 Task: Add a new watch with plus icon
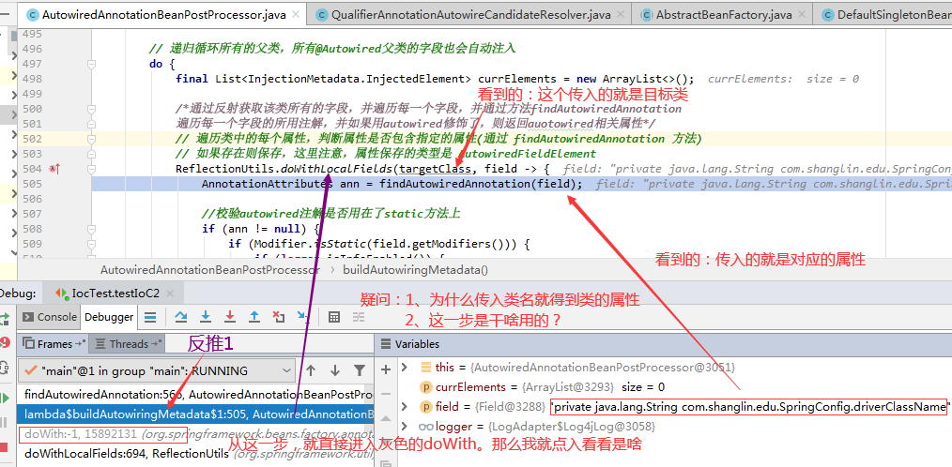coord(386,369)
